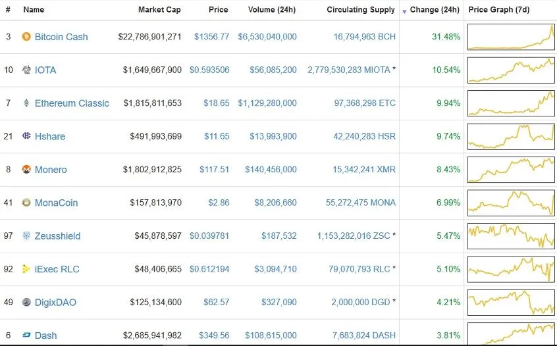Click Bitcoin Cash price $1356.77
557x346 pixels.
(212, 37)
